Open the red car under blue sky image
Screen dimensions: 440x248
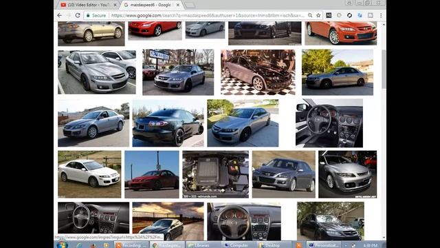152,174
